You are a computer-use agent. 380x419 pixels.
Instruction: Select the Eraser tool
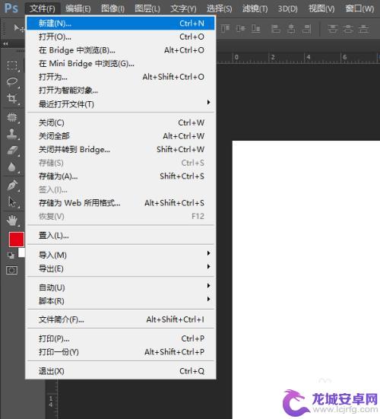pos(12,150)
